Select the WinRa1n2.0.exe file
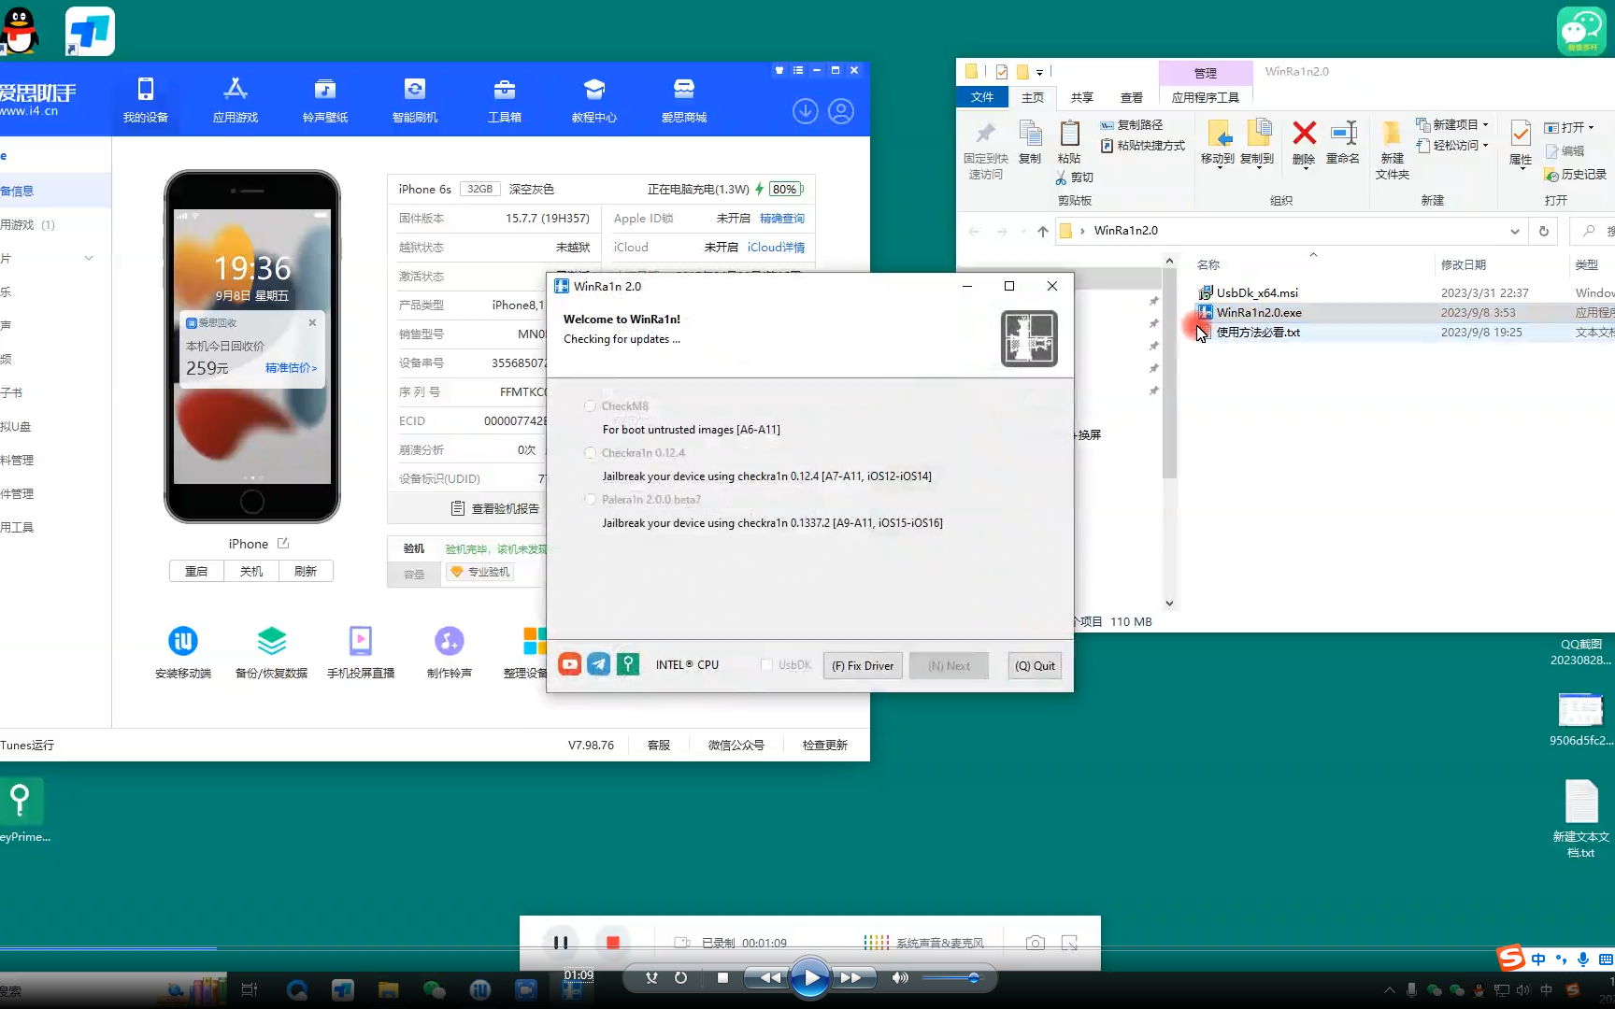 [1258, 312]
